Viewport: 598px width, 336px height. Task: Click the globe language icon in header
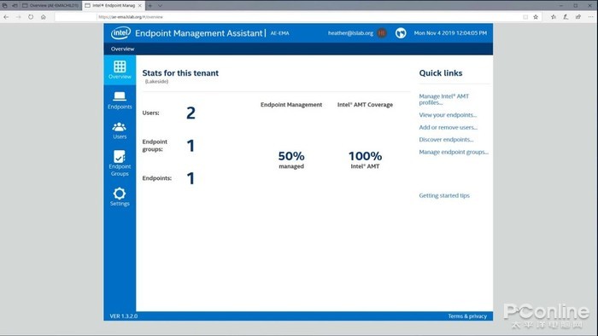pyautogui.click(x=401, y=33)
